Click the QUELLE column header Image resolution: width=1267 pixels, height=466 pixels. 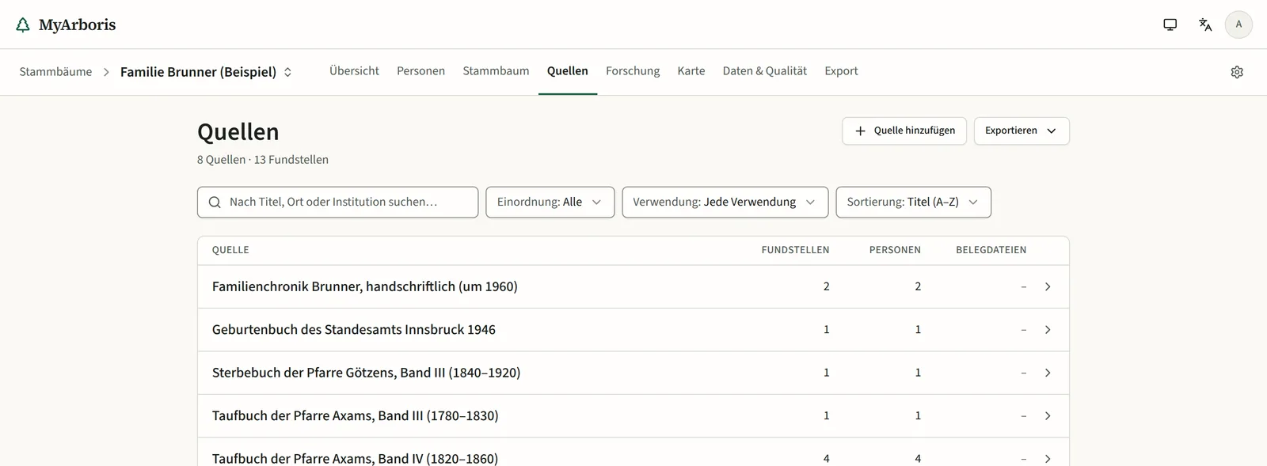(x=230, y=250)
